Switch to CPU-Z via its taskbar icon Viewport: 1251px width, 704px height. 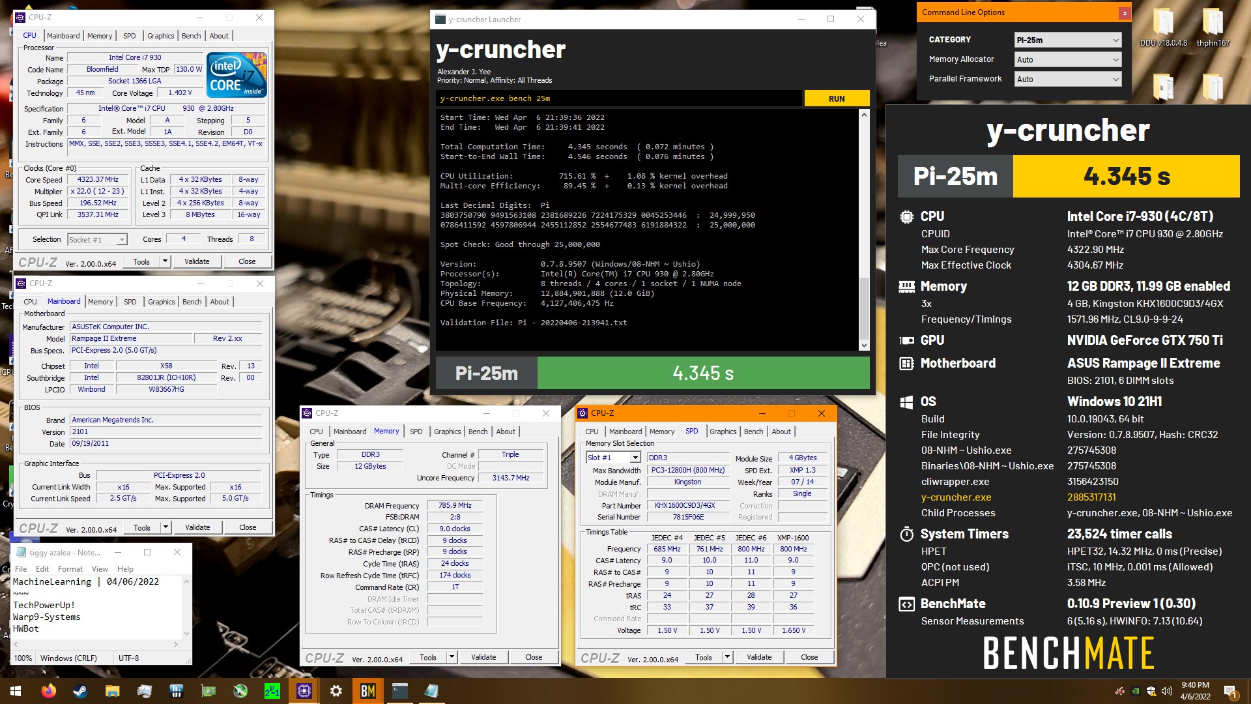[x=304, y=691]
